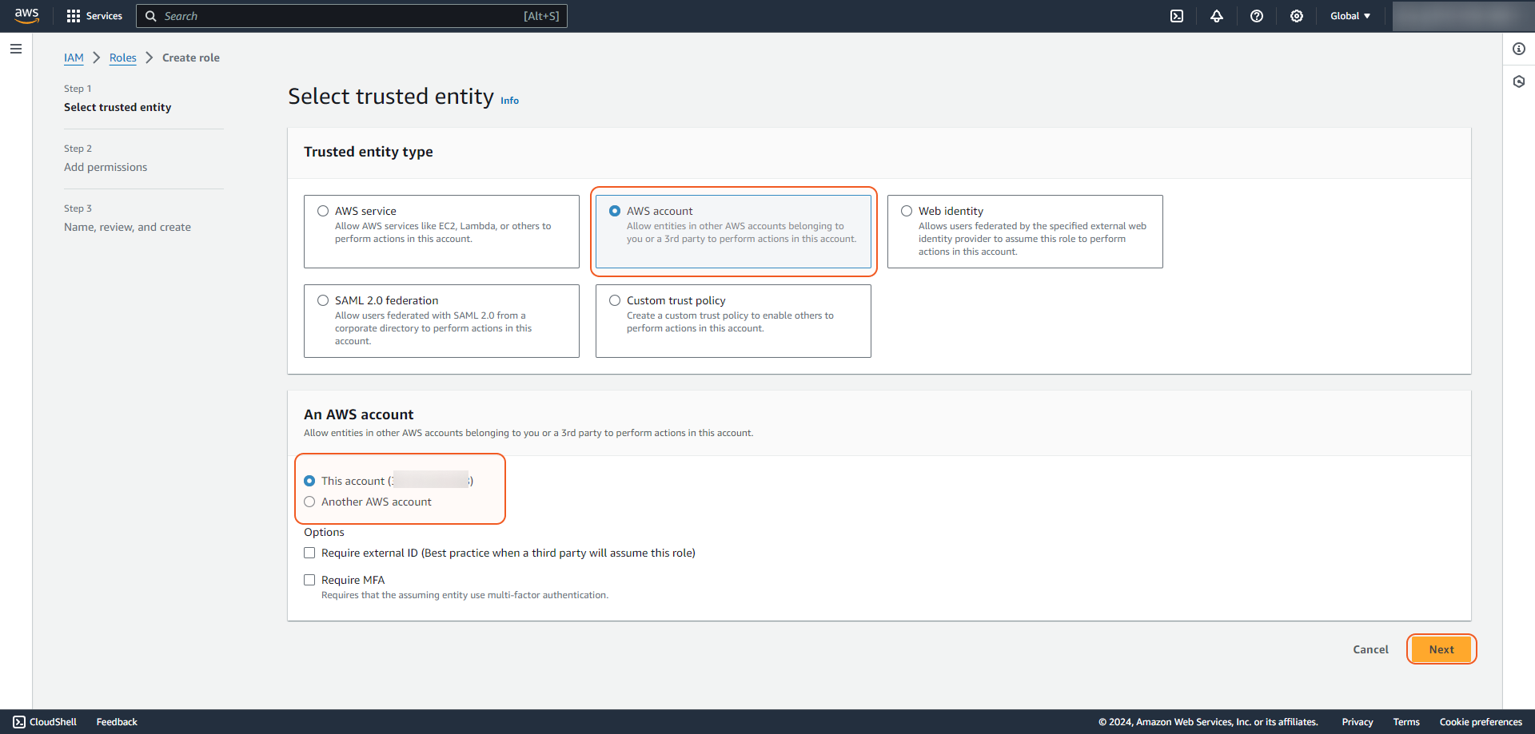Click the IAM breadcrumb link
Image resolution: width=1535 pixels, height=734 pixels.
74,58
